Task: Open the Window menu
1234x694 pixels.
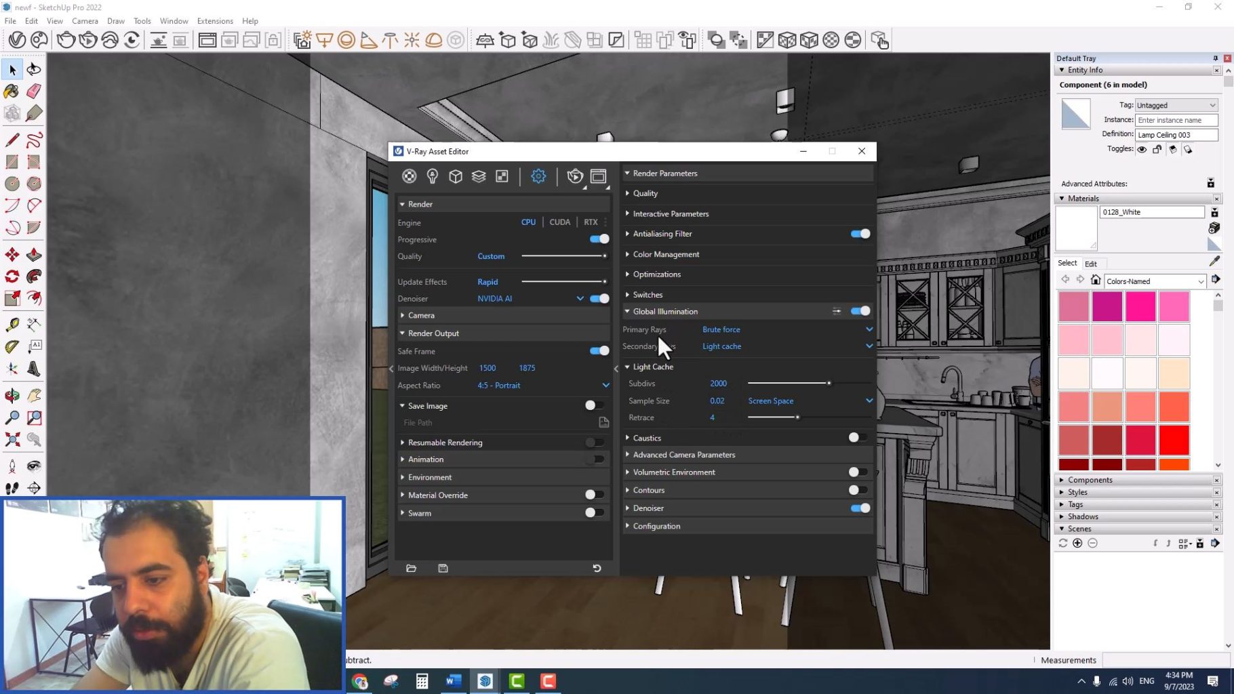Action: point(174,21)
